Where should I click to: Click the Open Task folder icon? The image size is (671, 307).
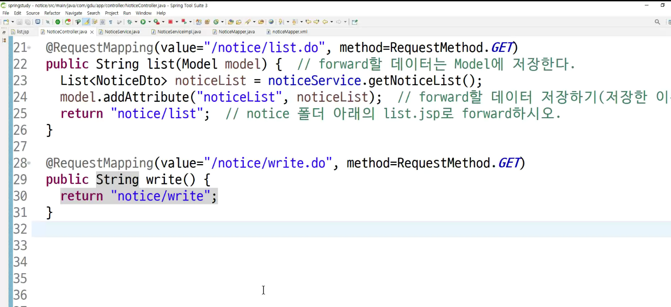pos(239,22)
